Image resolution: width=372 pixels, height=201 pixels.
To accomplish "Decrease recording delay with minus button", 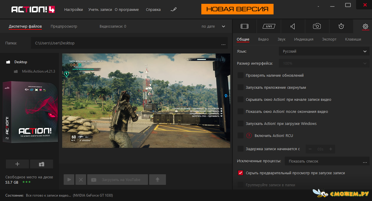I will (x=310, y=149).
